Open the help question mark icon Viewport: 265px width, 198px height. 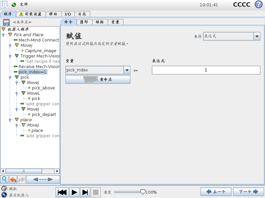coord(259,4)
